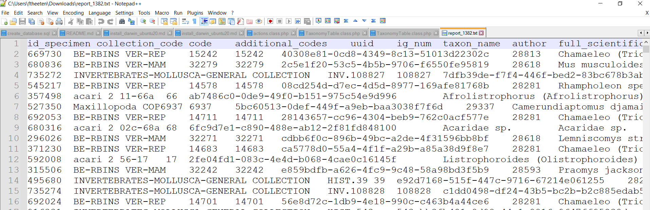Open the Plugins menu
Viewport: 650px width, 210px height.
(x=195, y=13)
